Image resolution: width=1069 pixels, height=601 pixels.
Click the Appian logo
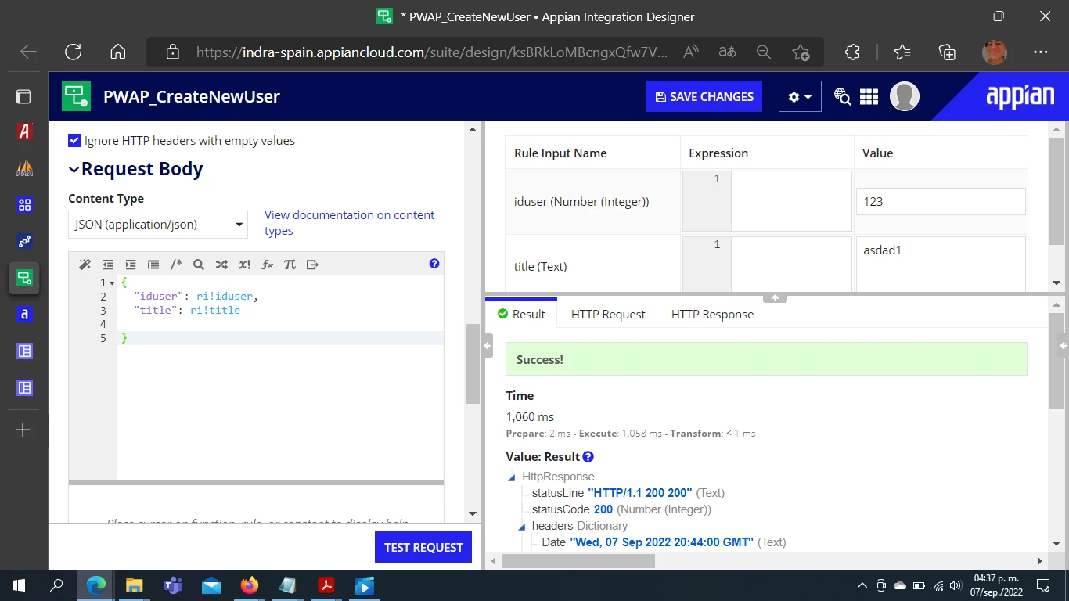click(x=1020, y=96)
